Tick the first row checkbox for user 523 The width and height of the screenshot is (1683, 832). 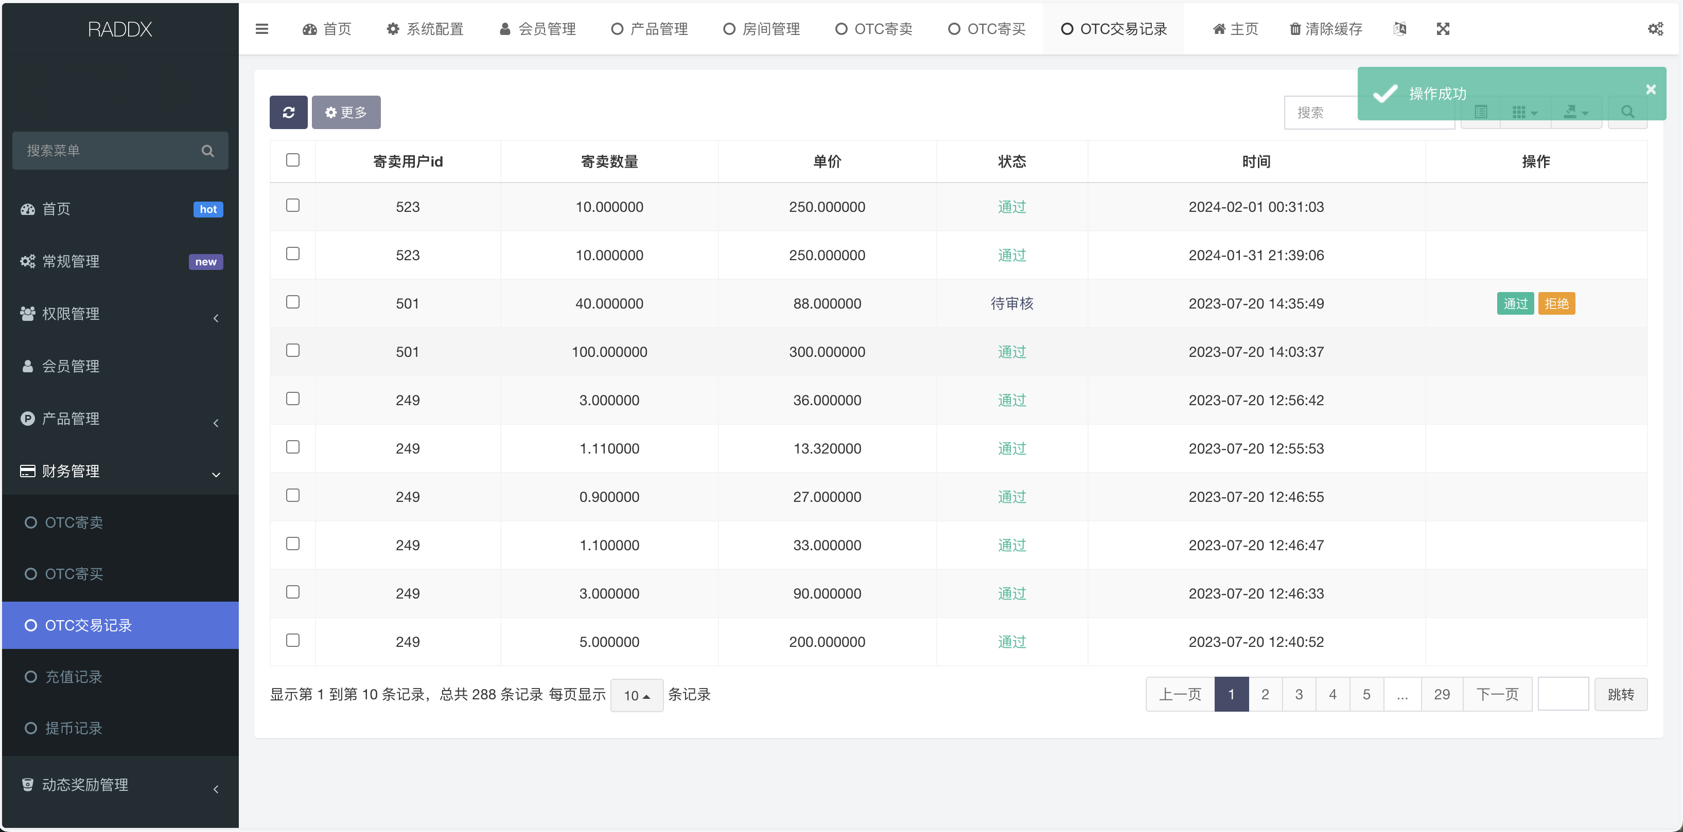[292, 205]
